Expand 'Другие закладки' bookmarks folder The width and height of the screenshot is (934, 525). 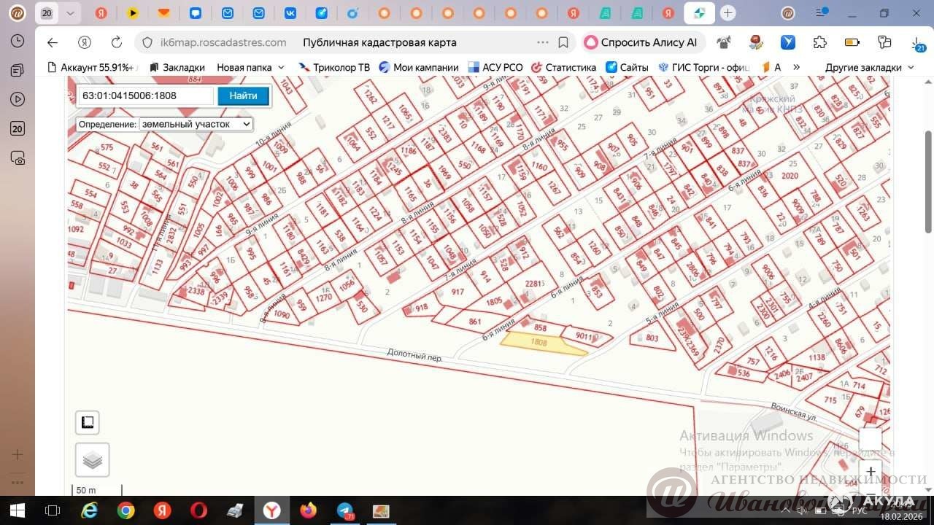[869, 67]
